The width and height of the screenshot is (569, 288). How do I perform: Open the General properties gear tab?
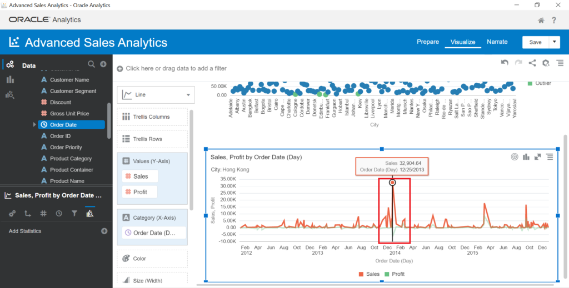tap(12, 214)
